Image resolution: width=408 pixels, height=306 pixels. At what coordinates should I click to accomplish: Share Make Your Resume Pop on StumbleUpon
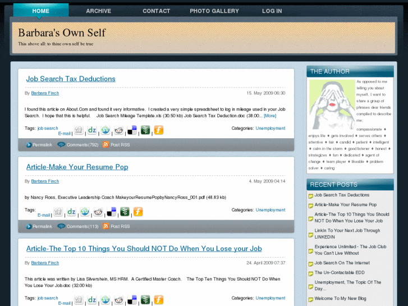85,212
